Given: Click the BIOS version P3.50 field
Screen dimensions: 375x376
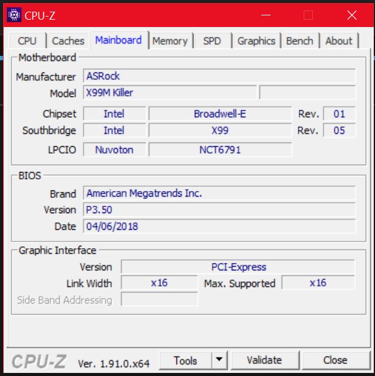Looking at the screenshot, I should pos(219,210).
